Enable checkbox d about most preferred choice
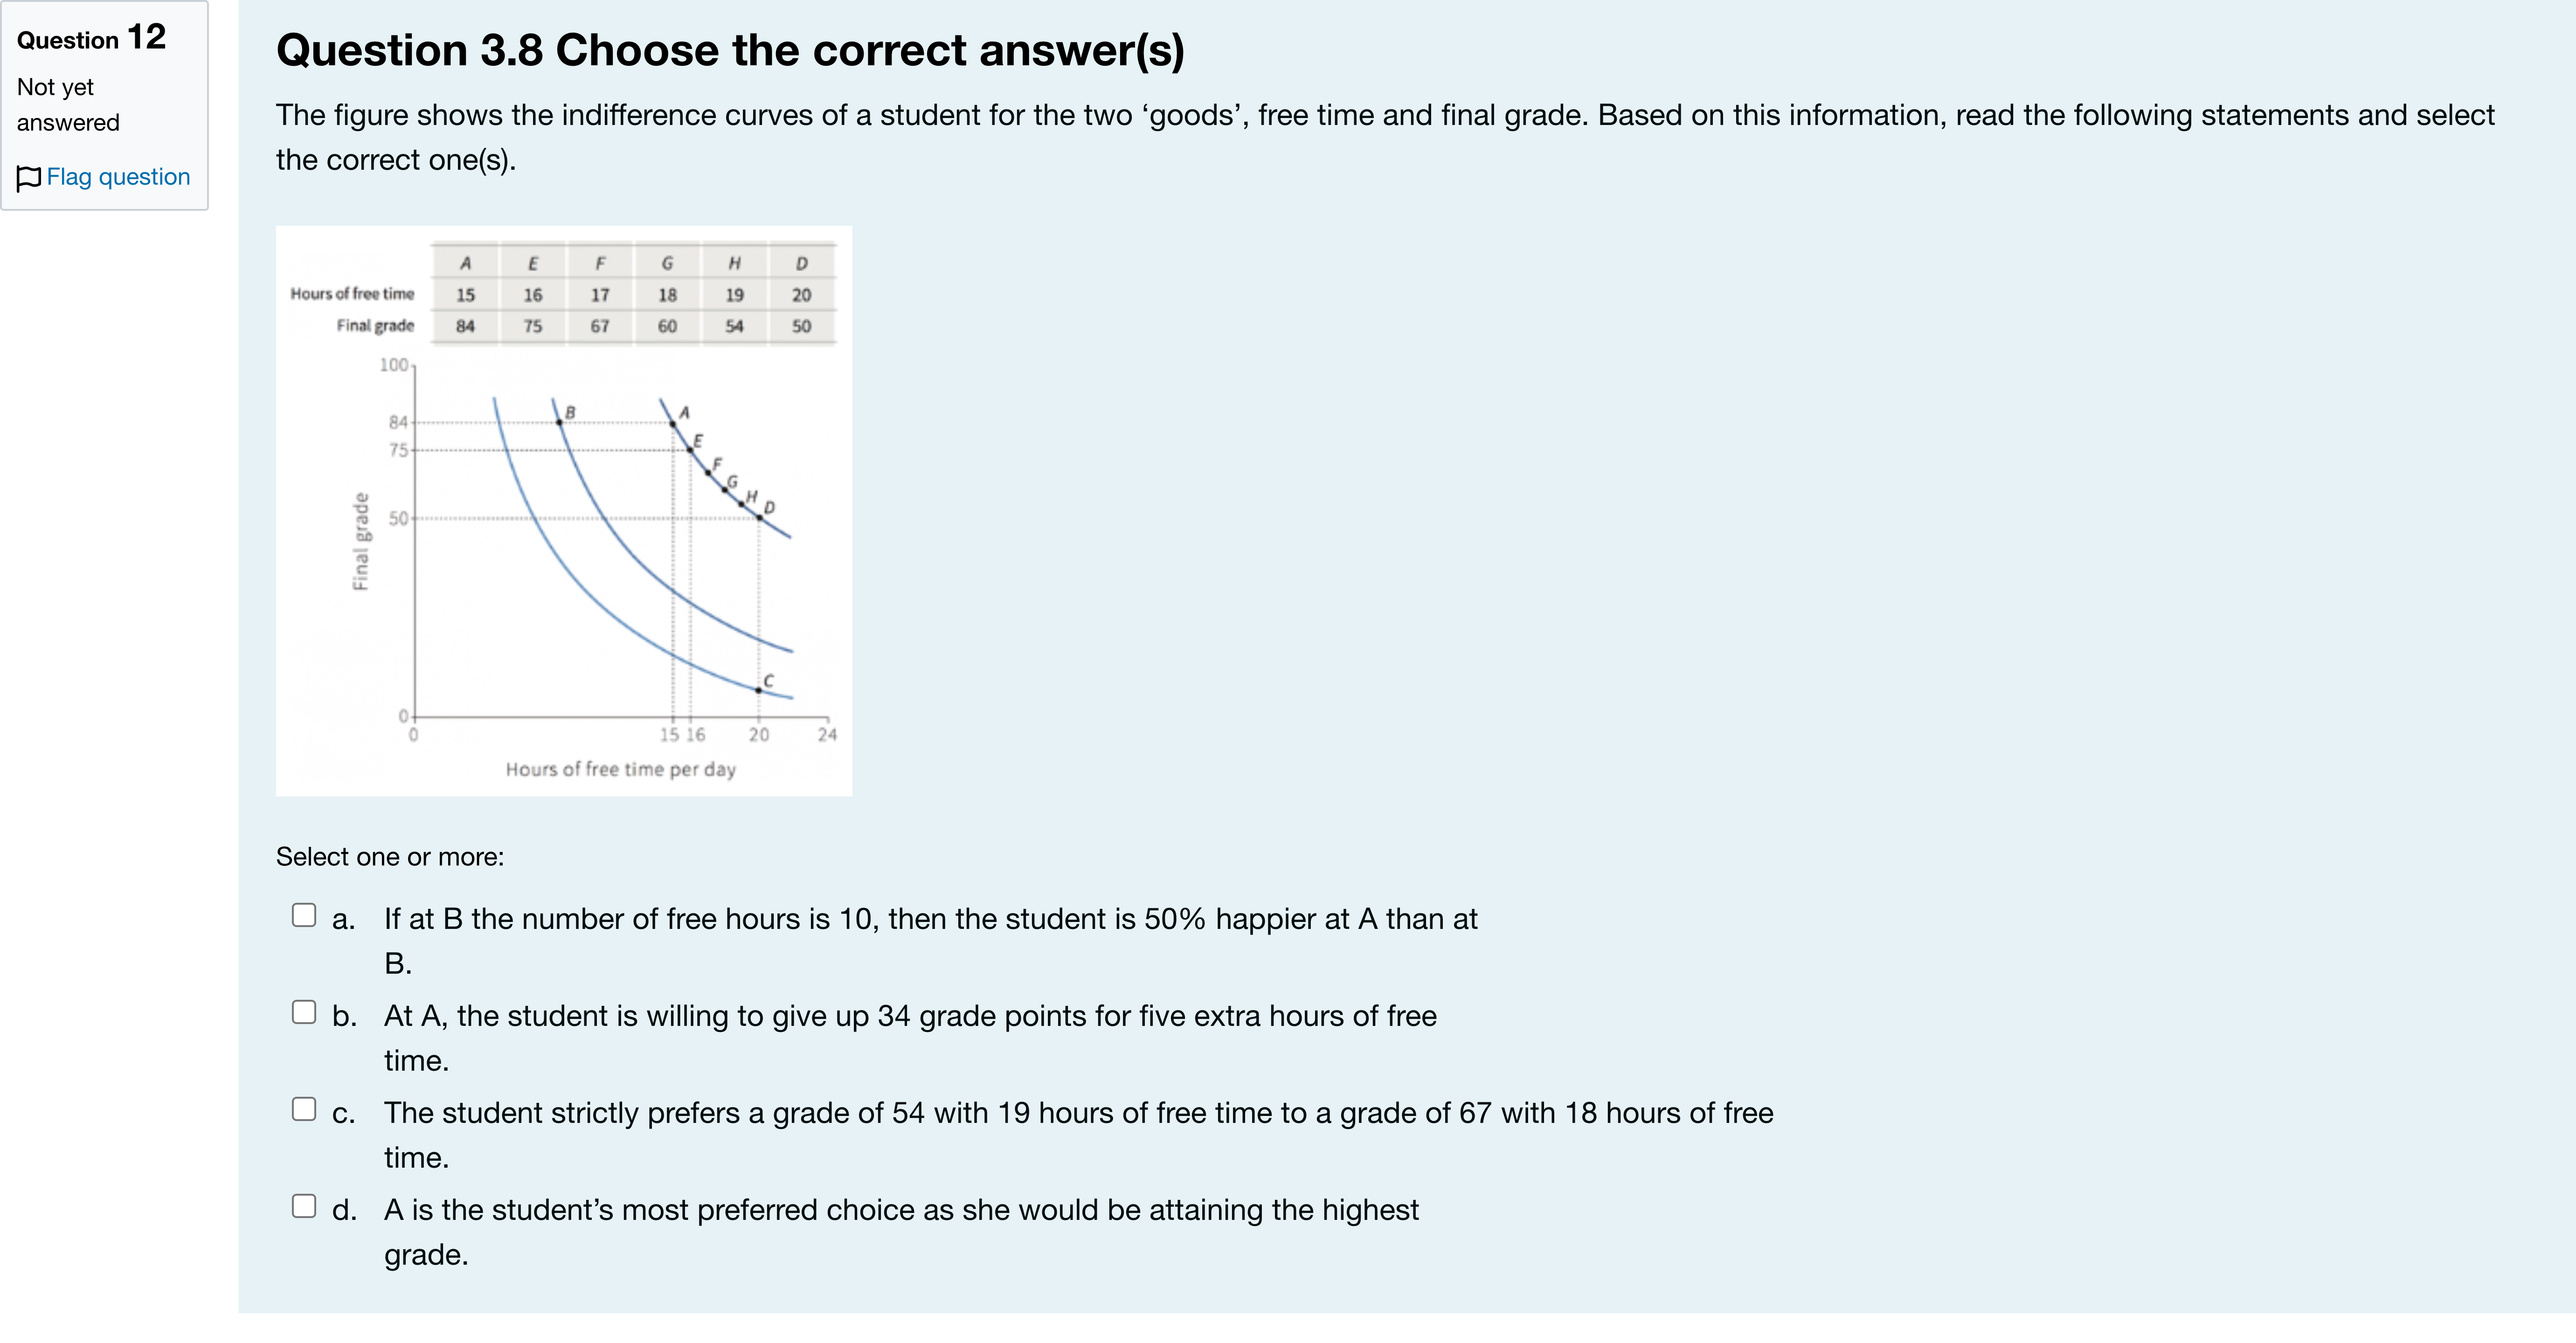The image size is (2576, 1343). pyautogui.click(x=304, y=1206)
